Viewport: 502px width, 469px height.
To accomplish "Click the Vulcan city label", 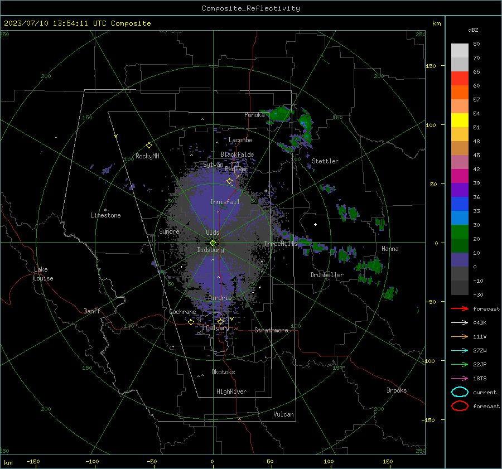I will (x=283, y=414).
